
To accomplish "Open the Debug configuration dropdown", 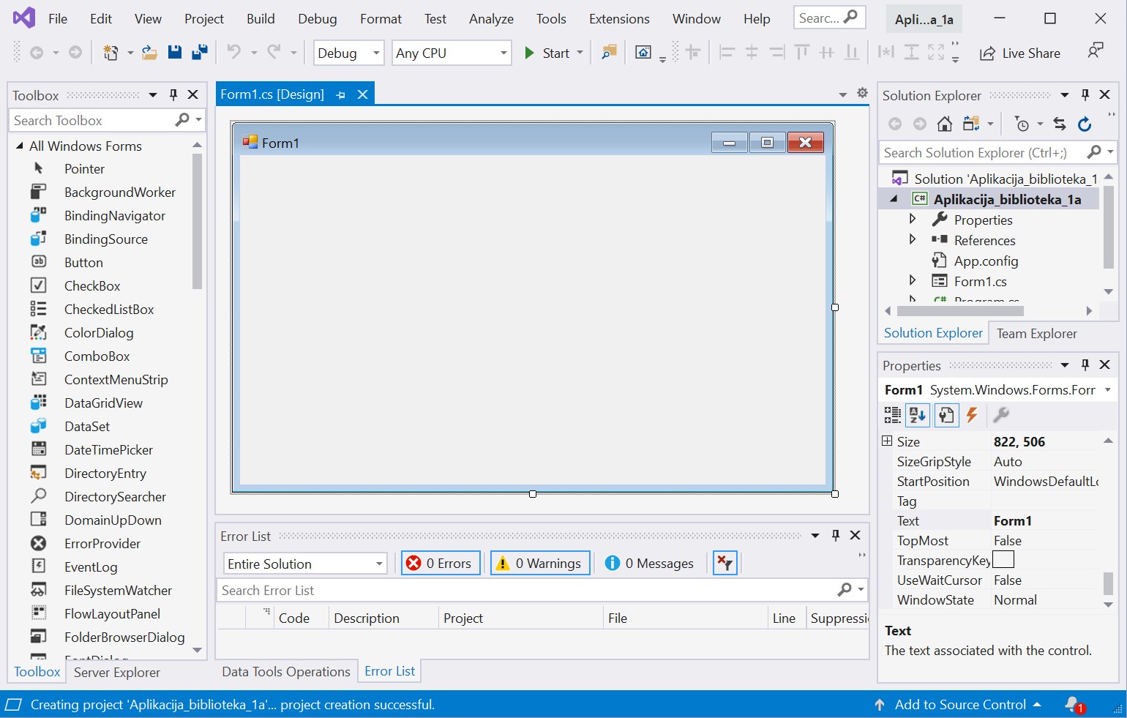I will coord(348,53).
